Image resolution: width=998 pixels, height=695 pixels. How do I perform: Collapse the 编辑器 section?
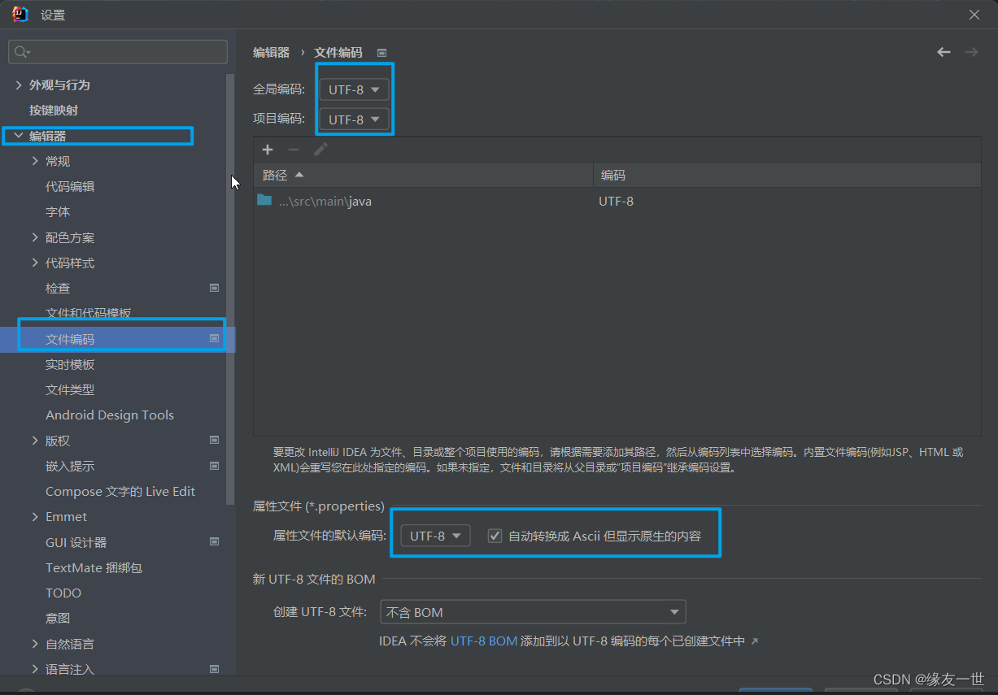19,136
